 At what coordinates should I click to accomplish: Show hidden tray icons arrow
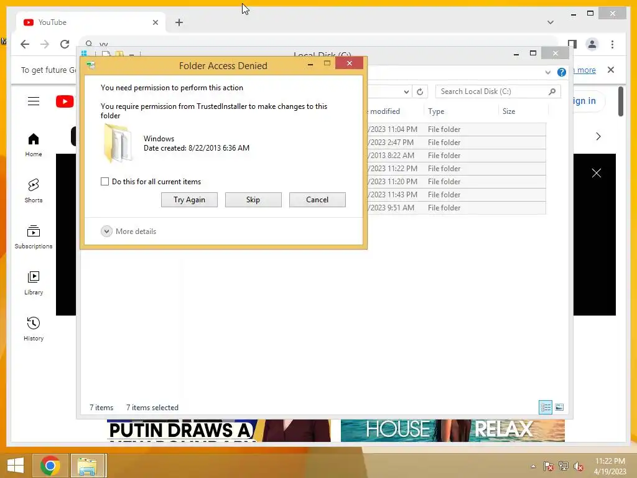pos(533,466)
